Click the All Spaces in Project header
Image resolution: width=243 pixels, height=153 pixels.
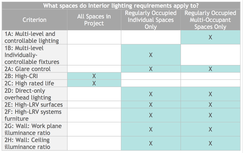click(x=94, y=20)
